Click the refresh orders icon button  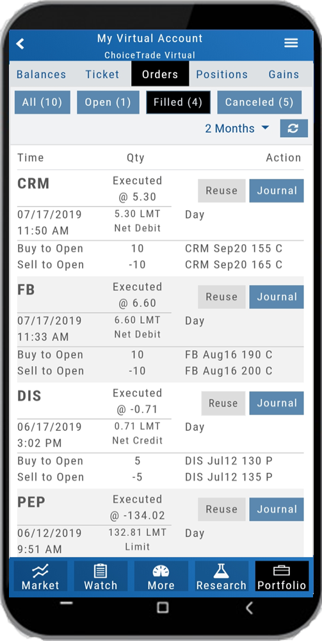click(x=294, y=128)
